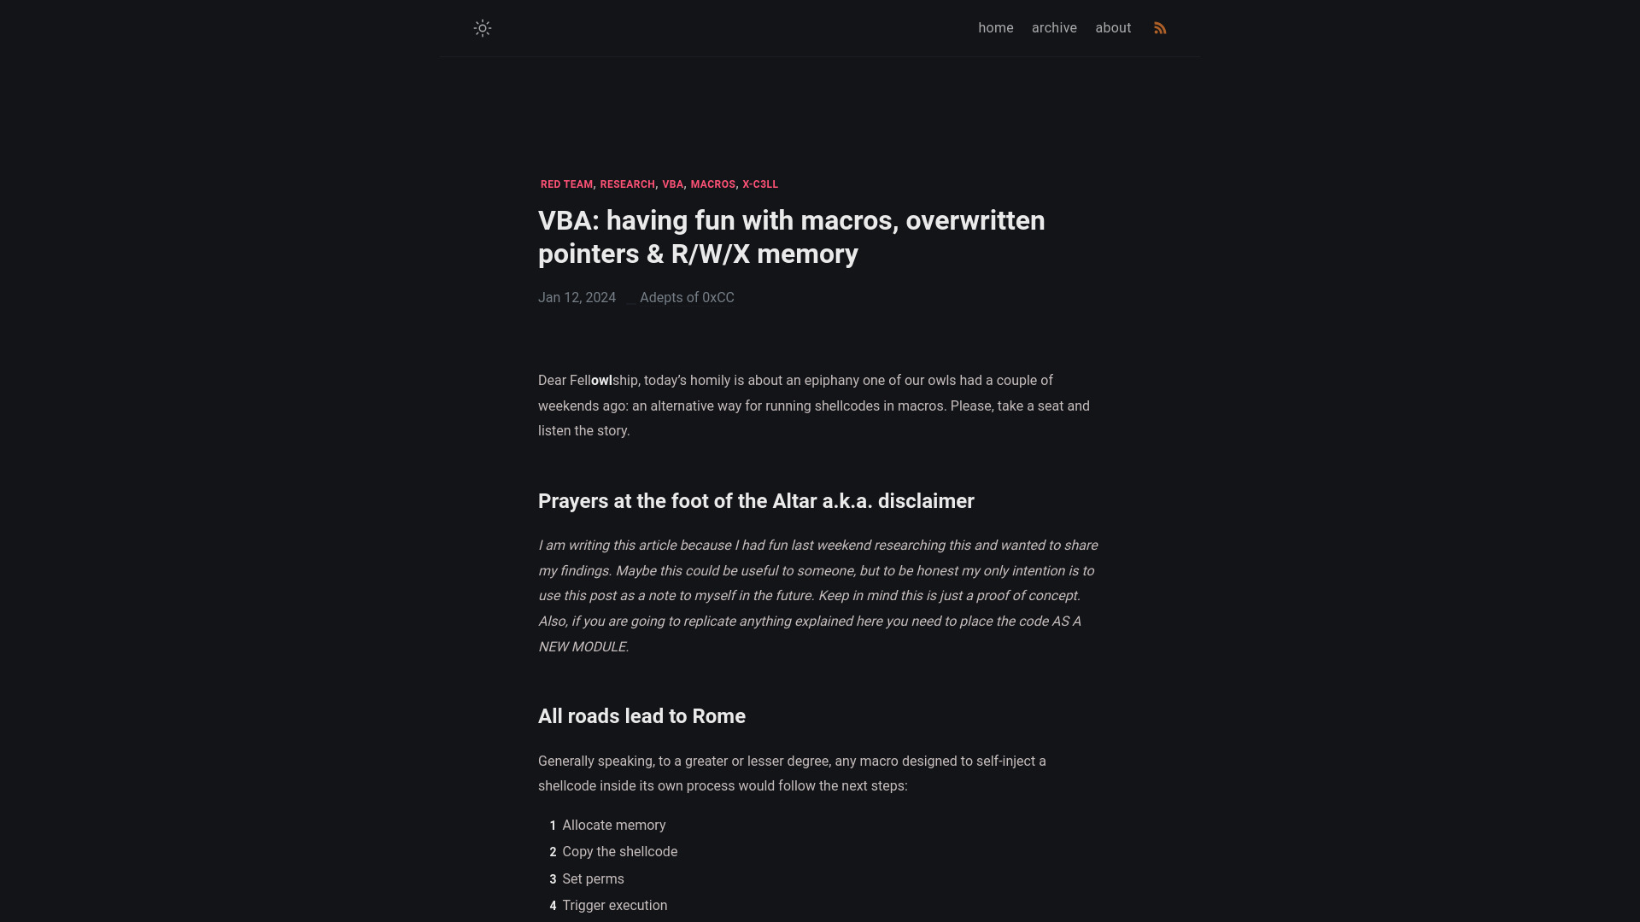This screenshot has width=1640, height=922.
Task: Select the RED TEAM tag
Action: 566,184
